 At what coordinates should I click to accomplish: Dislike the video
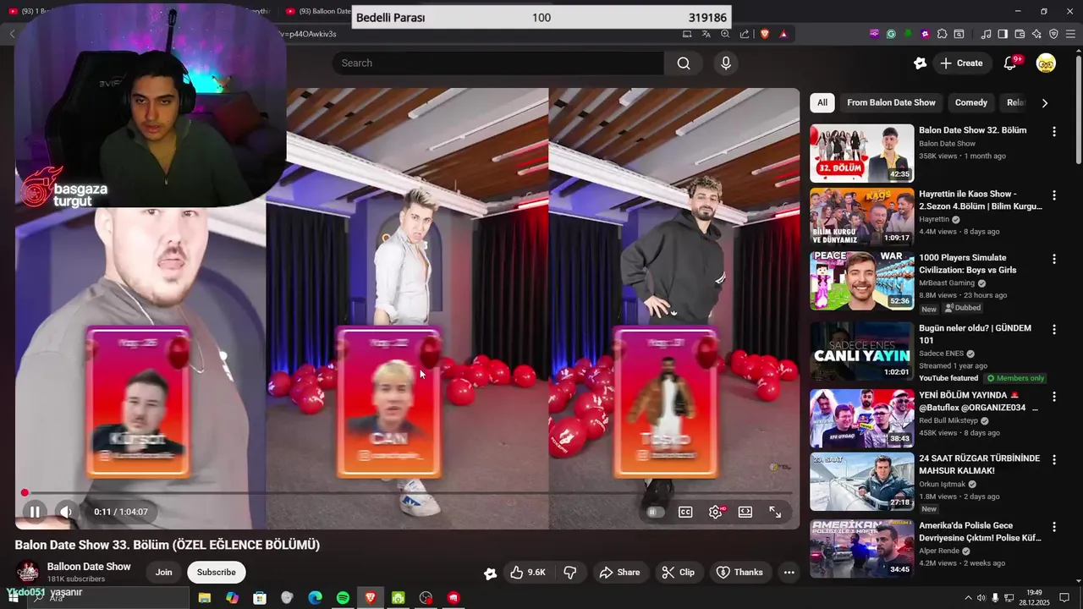click(x=570, y=573)
